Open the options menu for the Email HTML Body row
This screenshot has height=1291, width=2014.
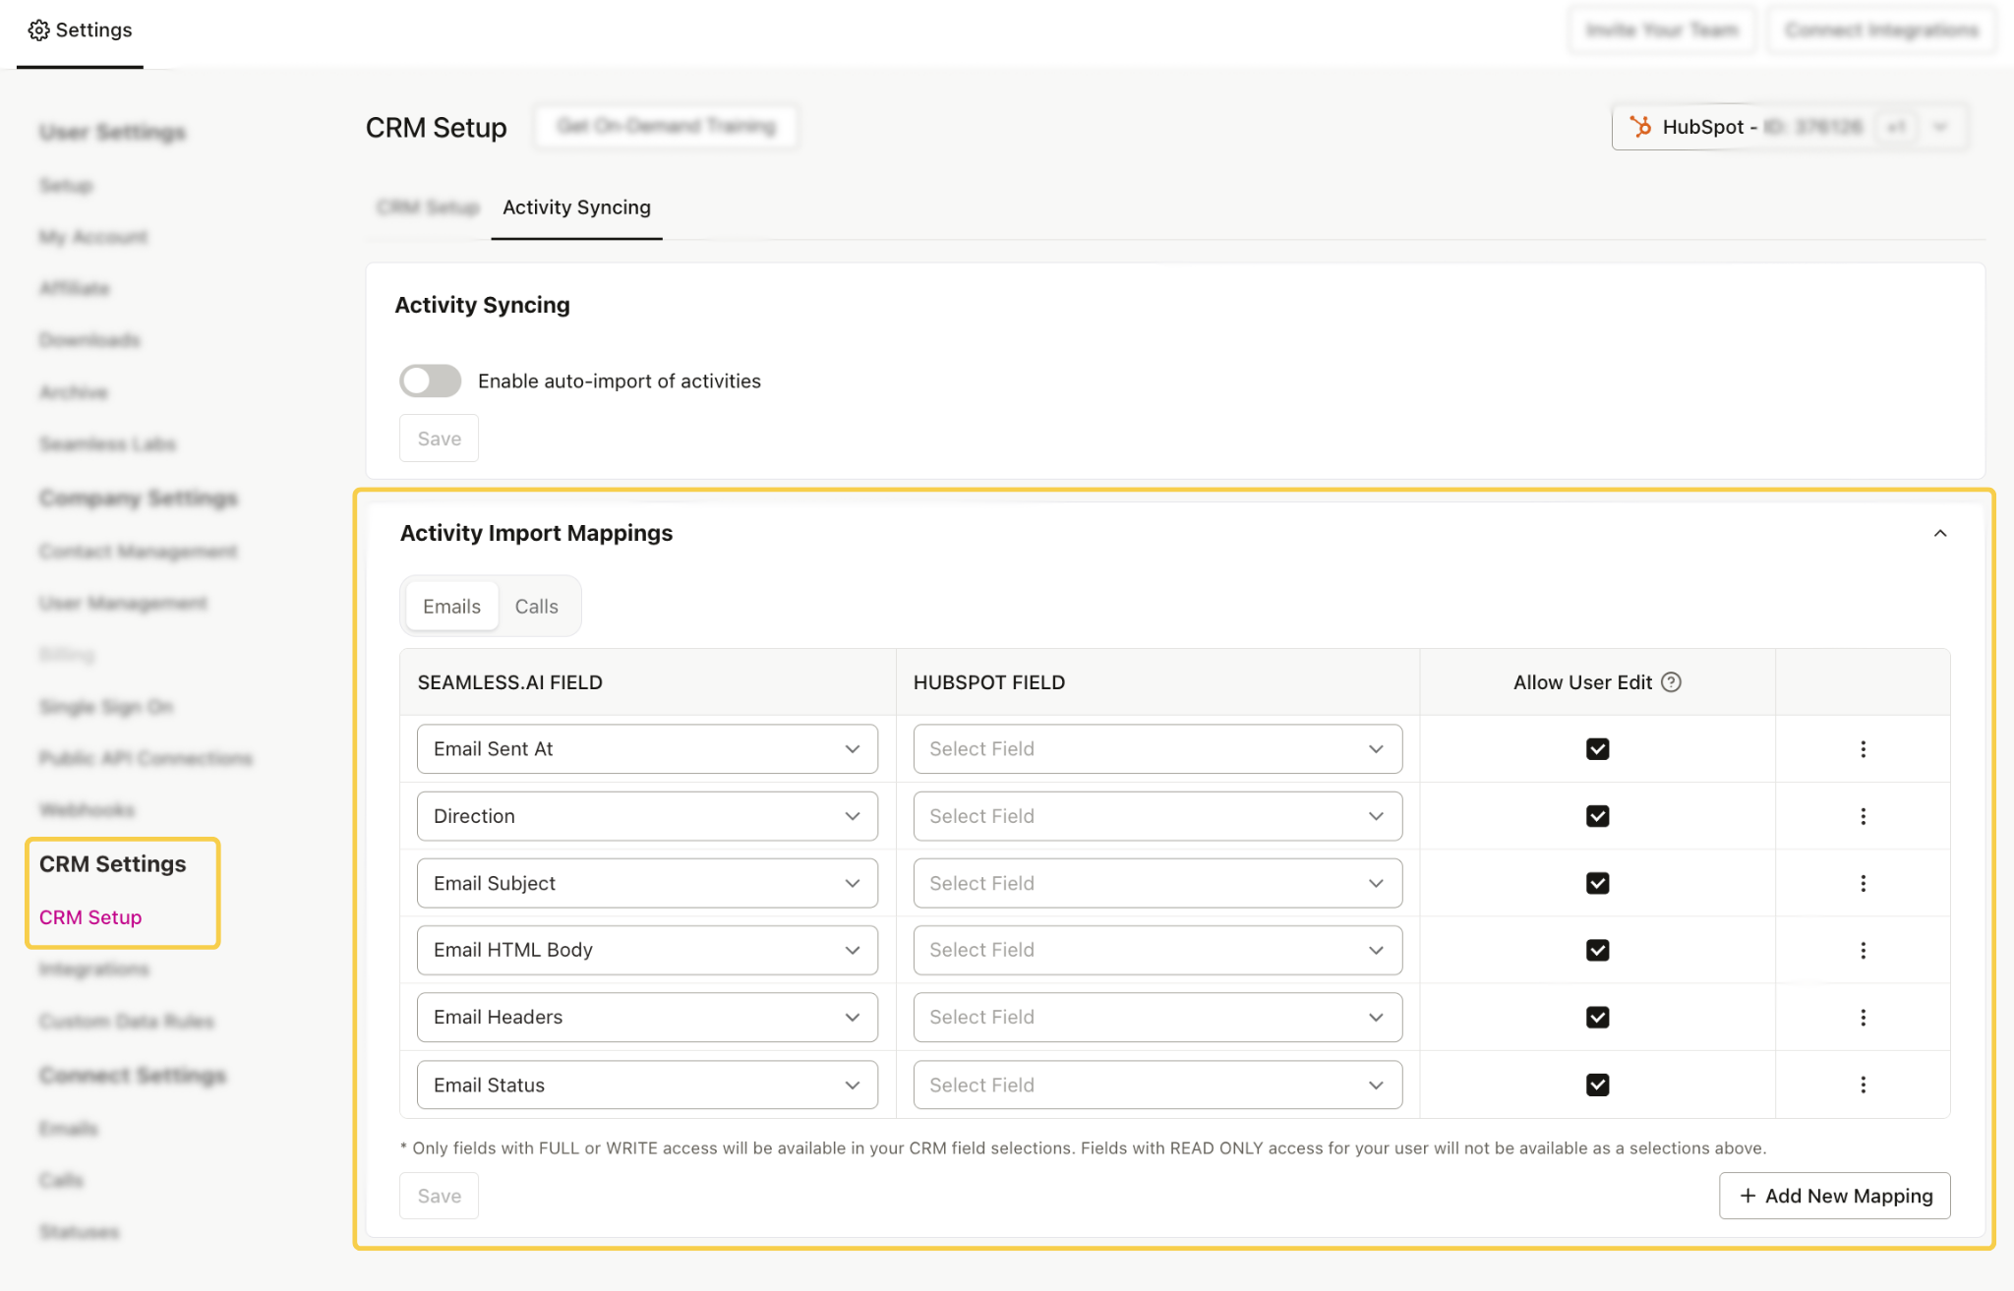[1863, 950]
